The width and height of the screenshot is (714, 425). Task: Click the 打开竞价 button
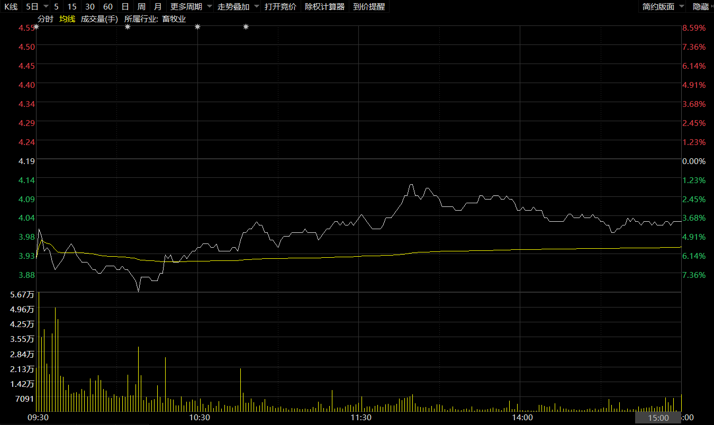[281, 6]
